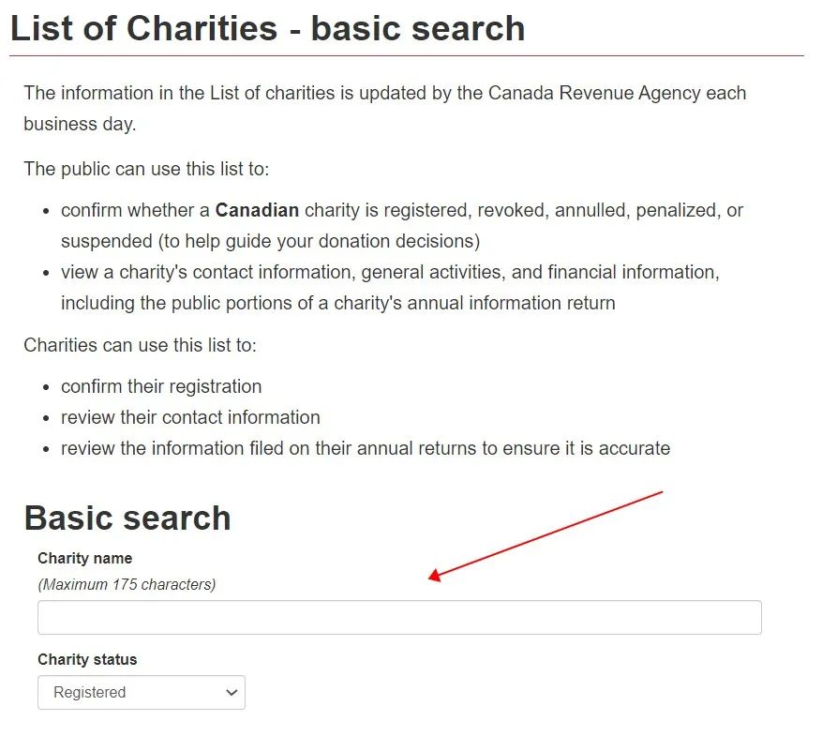Image resolution: width=822 pixels, height=736 pixels.
Task: Click the "(Maximum 175 characters)" hint text
Action: (x=127, y=584)
